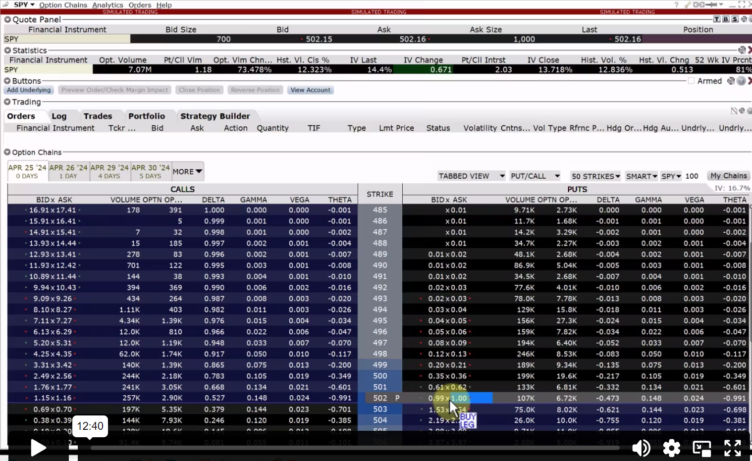This screenshot has height=461, width=752.
Task: Click the T button in Quote Panel
Action: coord(717,19)
